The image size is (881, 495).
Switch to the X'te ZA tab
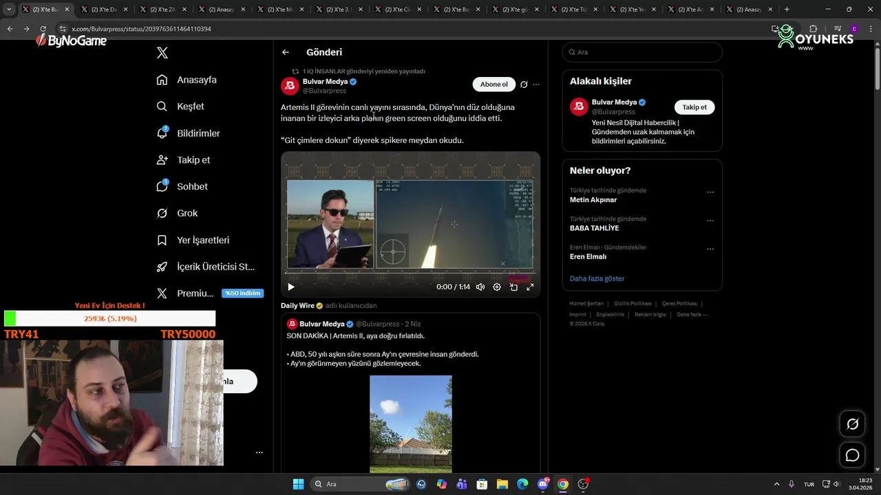pos(162,10)
